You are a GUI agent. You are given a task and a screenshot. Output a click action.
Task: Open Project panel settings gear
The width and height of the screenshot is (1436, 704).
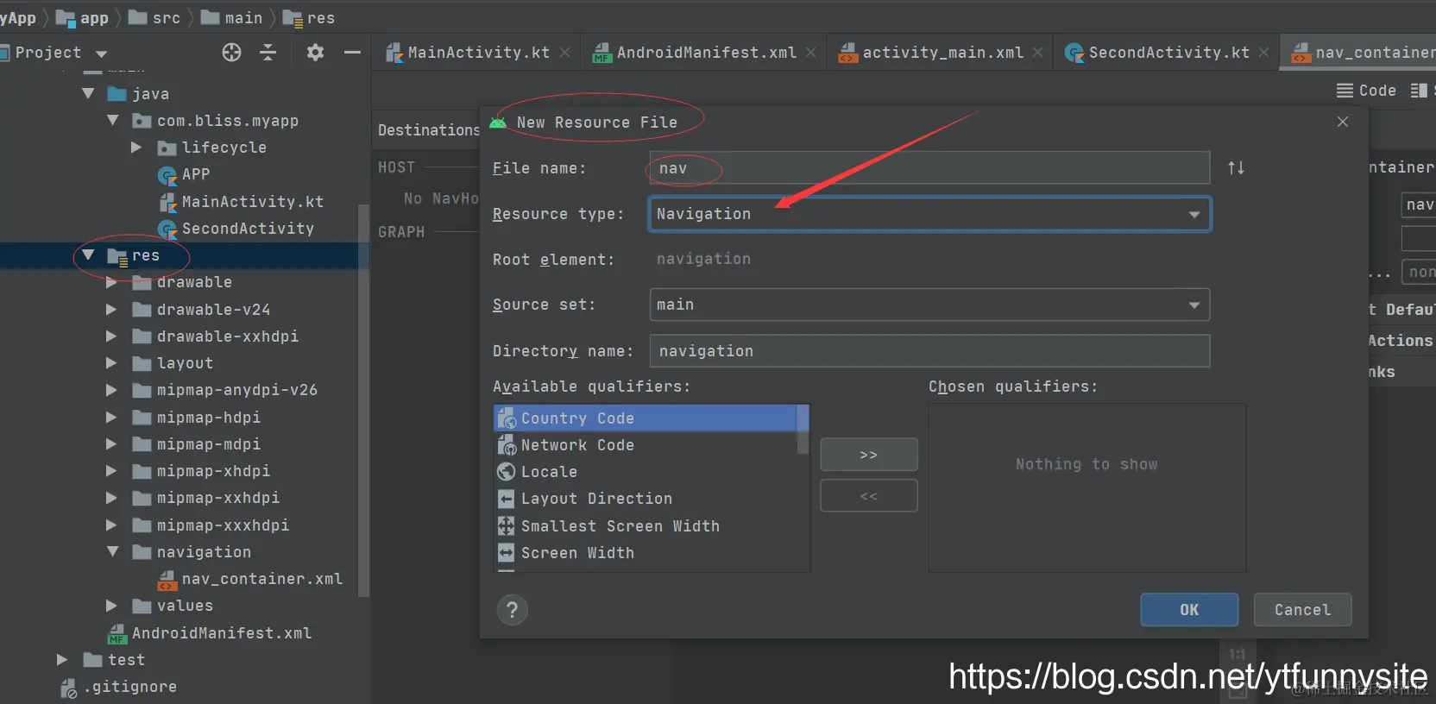(x=315, y=53)
